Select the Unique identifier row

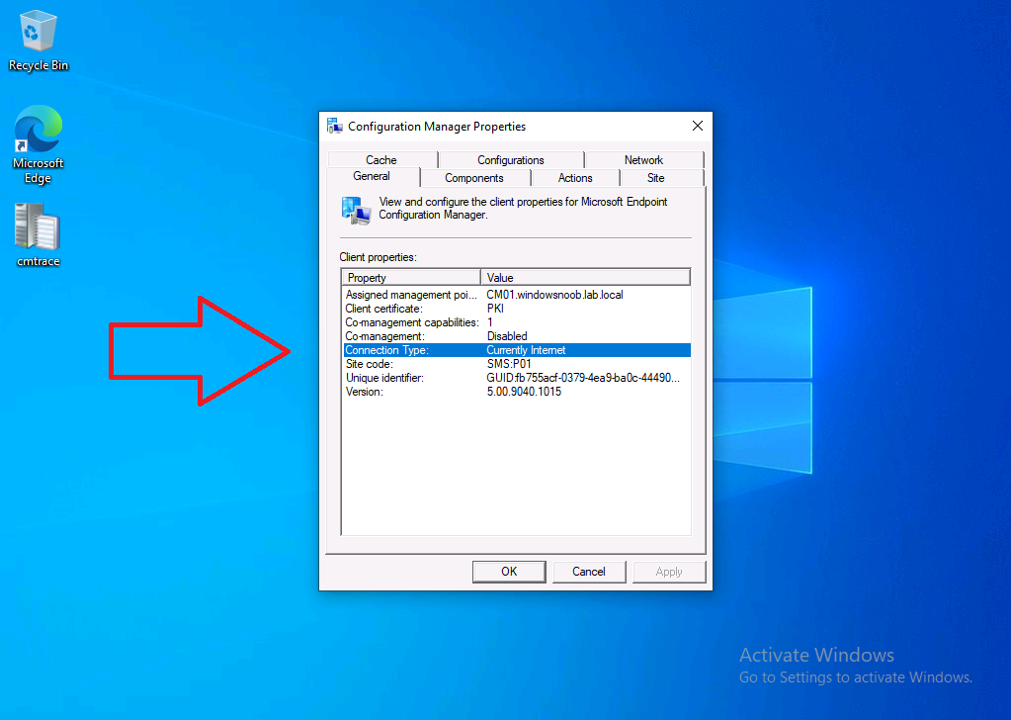tap(517, 378)
